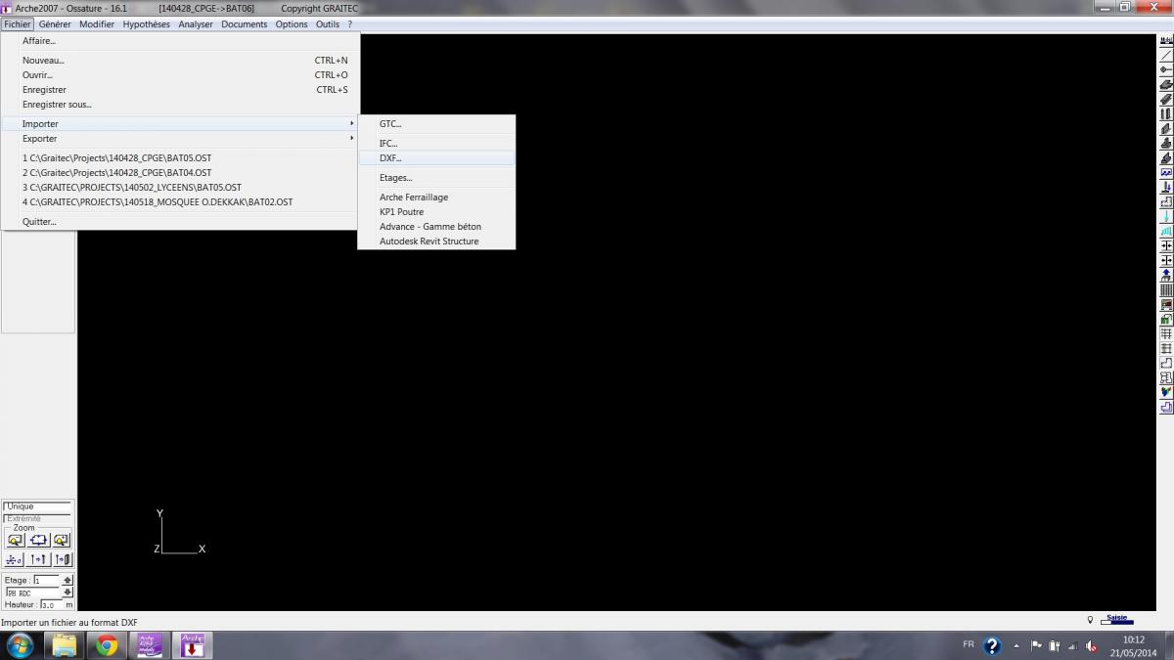Viewport: 1174px width, 660px height.
Task: Open the Unique selection mode field
Action: click(x=37, y=506)
